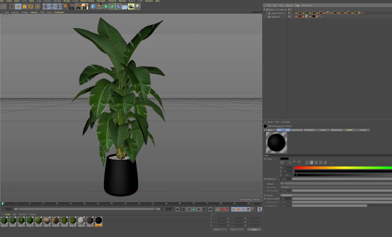Click the material preview sphere thumbnail
This screenshot has width=392, height=237.
(x=276, y=142)
